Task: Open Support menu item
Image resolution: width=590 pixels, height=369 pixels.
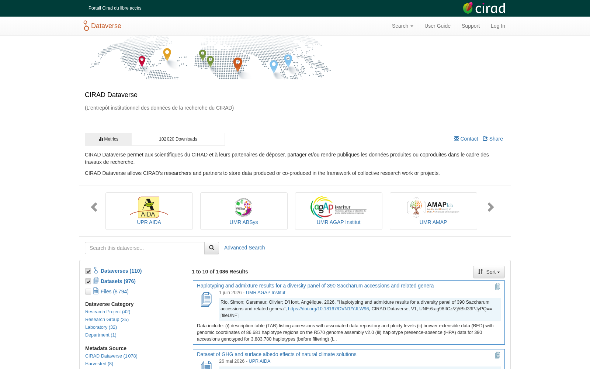Action: pos(471,26)
